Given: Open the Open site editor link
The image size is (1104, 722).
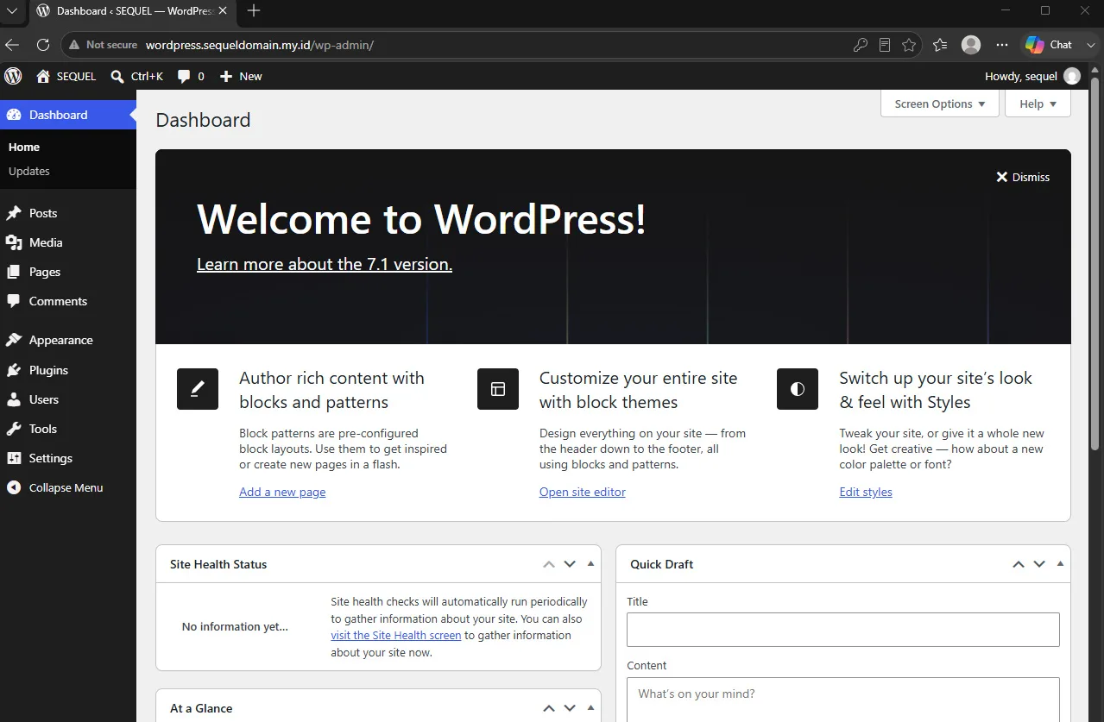Looking at the screenshot, I should [583, 492].
